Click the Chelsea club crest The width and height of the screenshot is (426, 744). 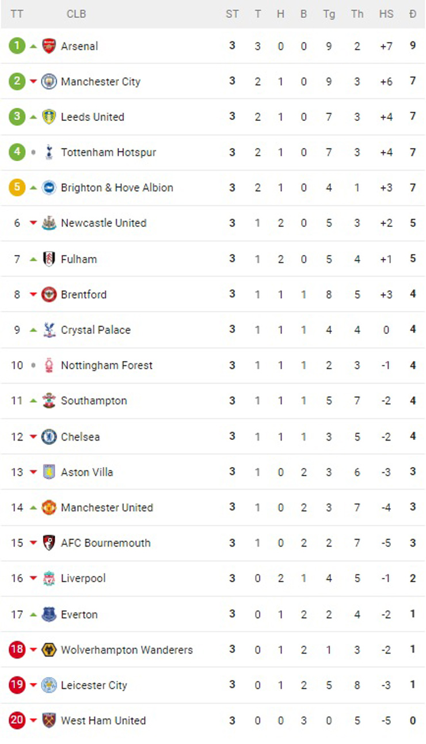click(49, 436)
